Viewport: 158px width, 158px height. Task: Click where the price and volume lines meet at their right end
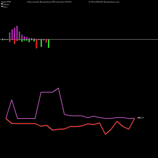tap(135, 118)
